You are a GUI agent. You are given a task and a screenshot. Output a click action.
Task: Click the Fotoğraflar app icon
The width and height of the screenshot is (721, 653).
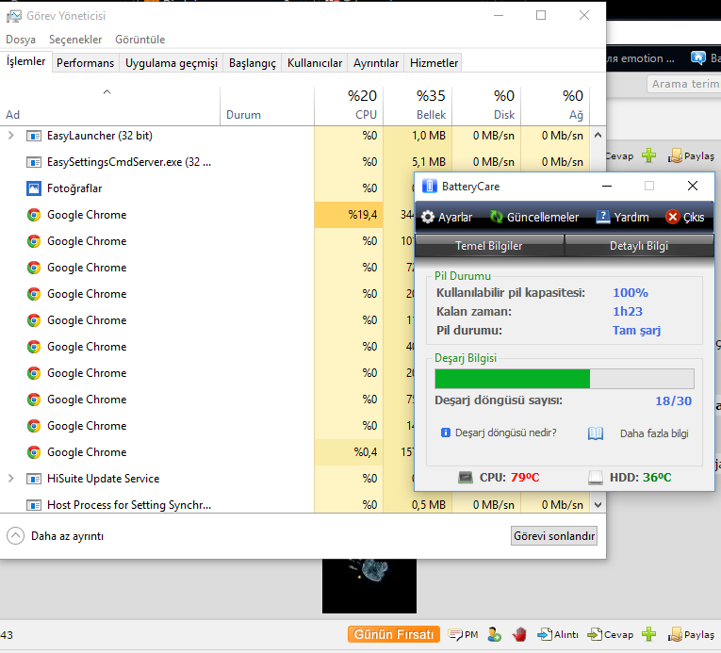pos(34,188)
